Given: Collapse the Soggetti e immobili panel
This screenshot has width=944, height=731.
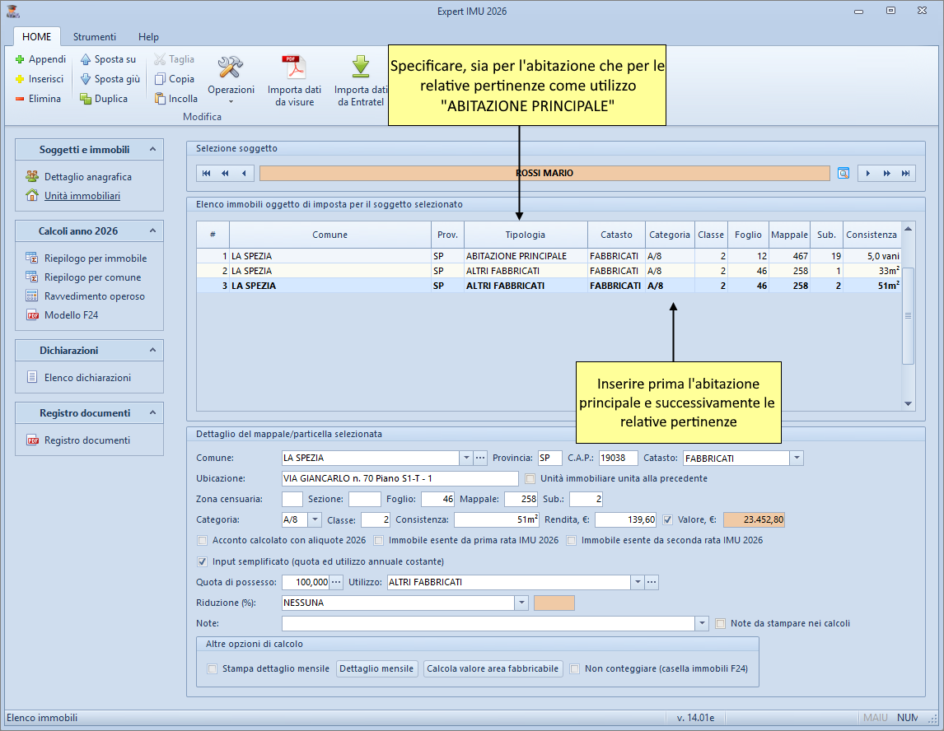Looking at the screenshot, I should [152, 150].
